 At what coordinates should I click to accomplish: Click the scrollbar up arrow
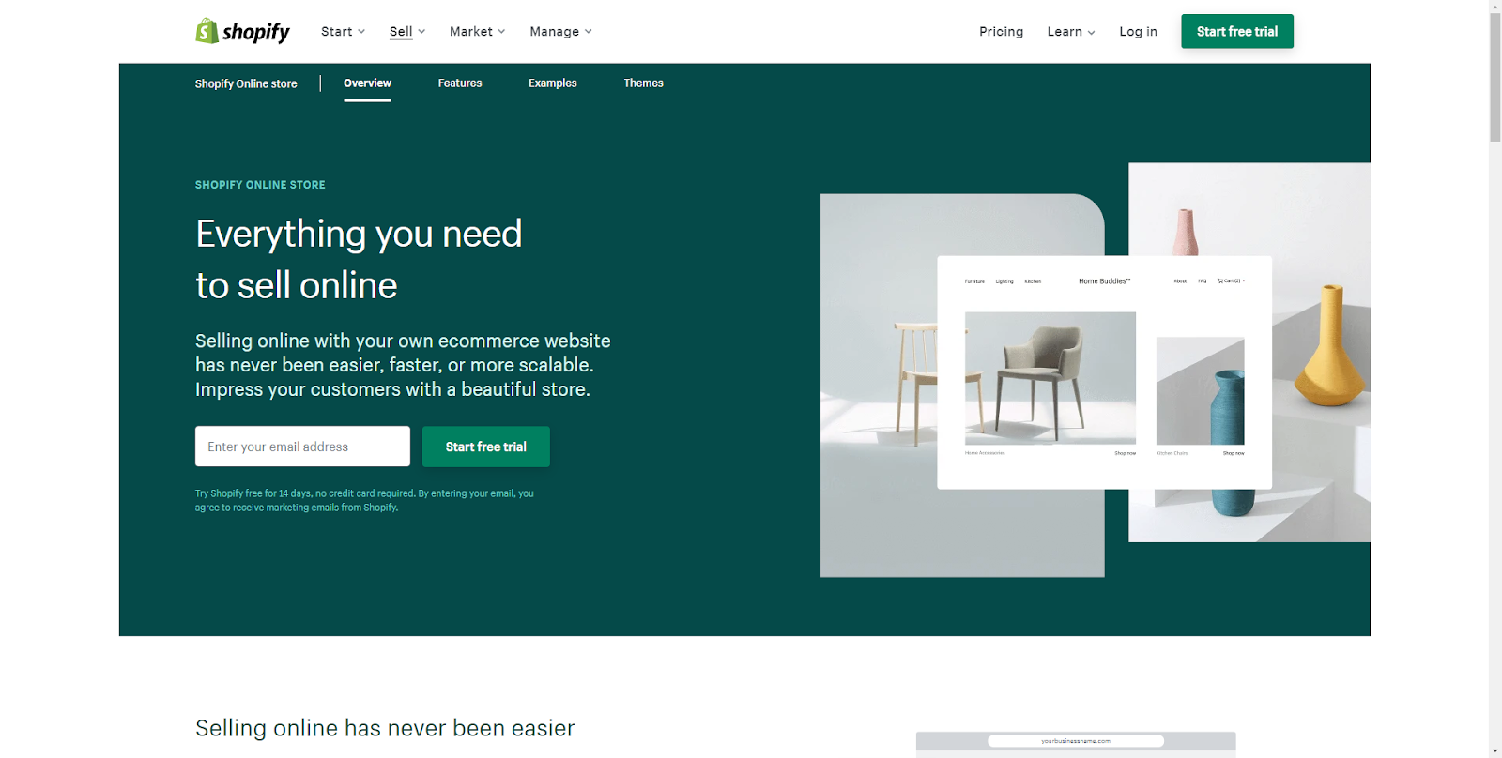click(1495, 6)
